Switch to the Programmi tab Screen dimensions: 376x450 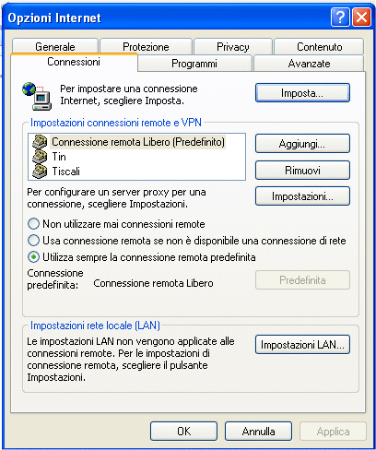click(194, 64)
